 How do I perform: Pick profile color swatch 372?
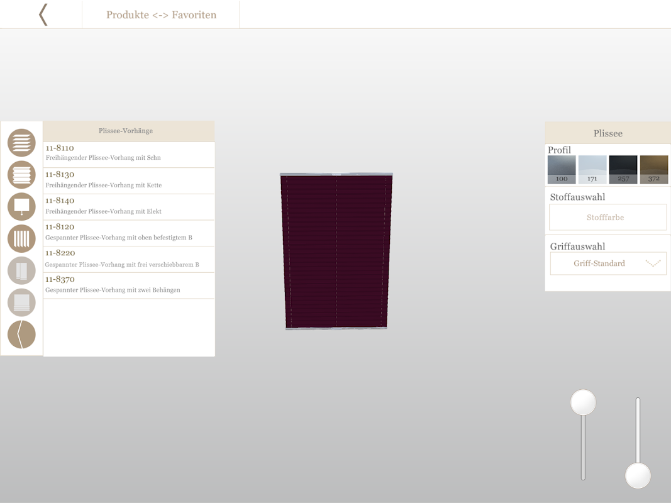click(654, 169)
